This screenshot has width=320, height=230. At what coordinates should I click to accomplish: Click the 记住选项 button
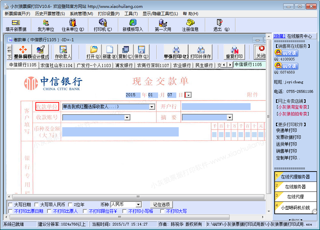161,205
